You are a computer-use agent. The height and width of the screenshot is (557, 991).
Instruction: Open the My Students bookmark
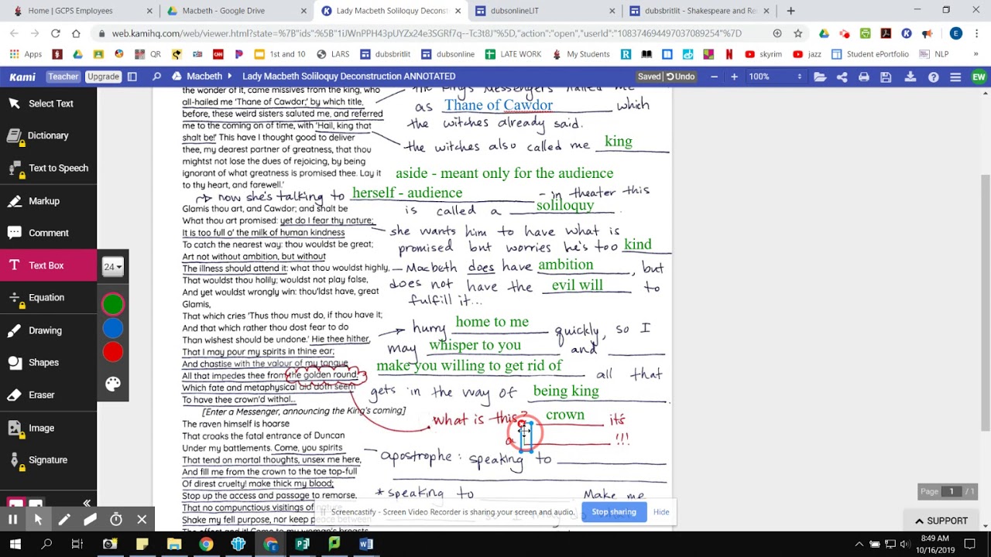[581, 54]
